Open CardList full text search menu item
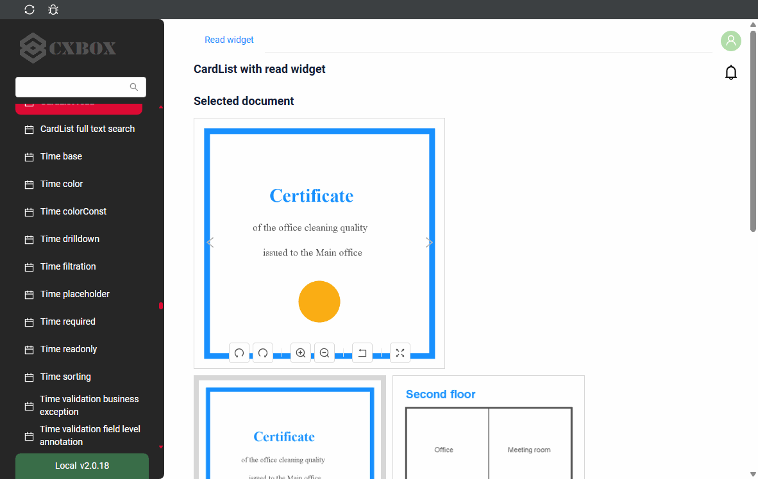The height and width of the screenshot is (479, 758). tap(80, 129)
